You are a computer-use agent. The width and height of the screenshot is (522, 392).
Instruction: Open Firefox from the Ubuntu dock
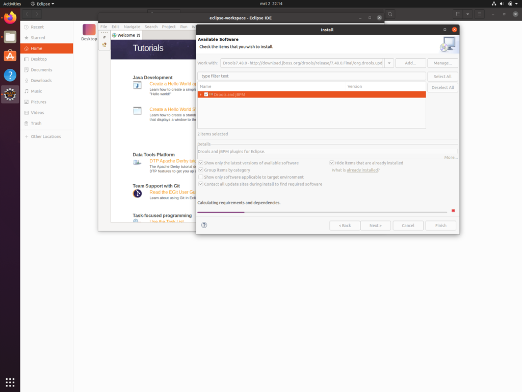(x=10, y=18)
